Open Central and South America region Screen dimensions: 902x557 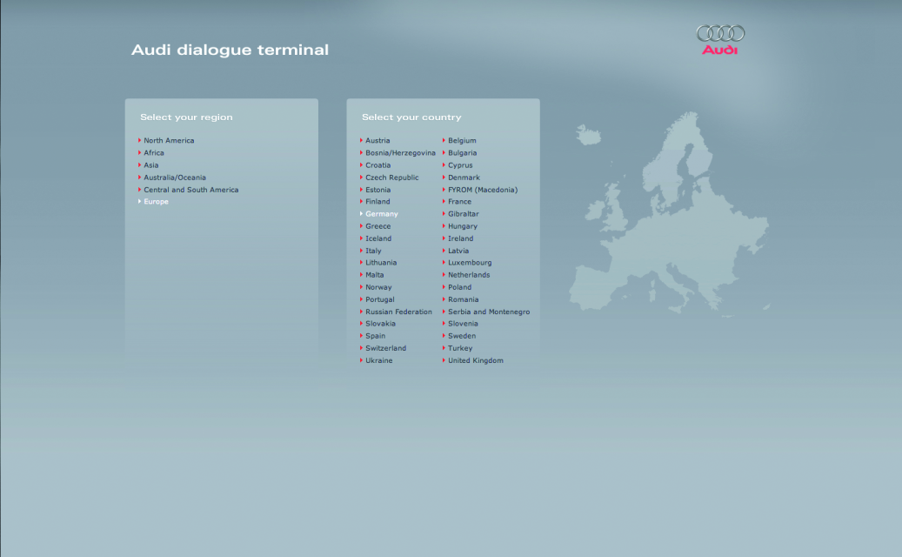click(x=191, y=190)
